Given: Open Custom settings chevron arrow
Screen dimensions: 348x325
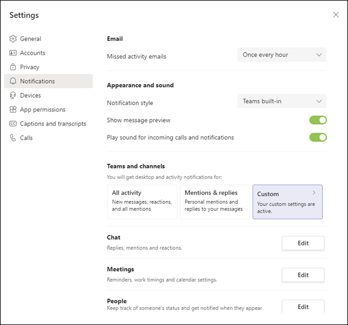Looking at the screenshot, I should point(314,192).
